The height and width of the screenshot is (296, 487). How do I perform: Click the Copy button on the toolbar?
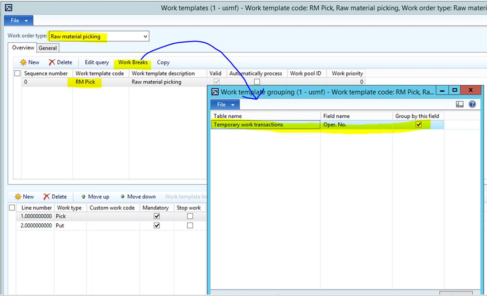163,62
